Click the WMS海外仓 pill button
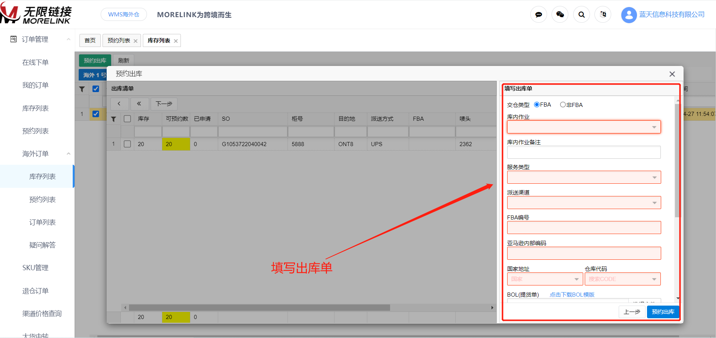 [x=124, y=15]
